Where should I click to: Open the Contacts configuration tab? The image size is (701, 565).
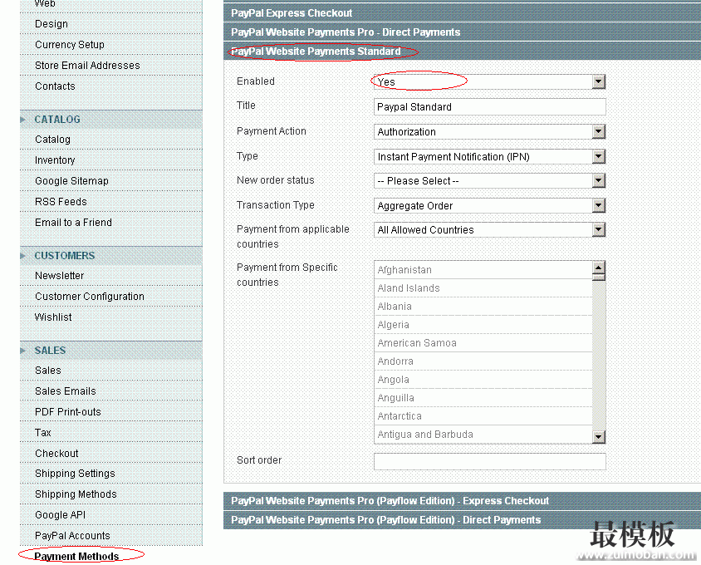(x=111, y=86)
